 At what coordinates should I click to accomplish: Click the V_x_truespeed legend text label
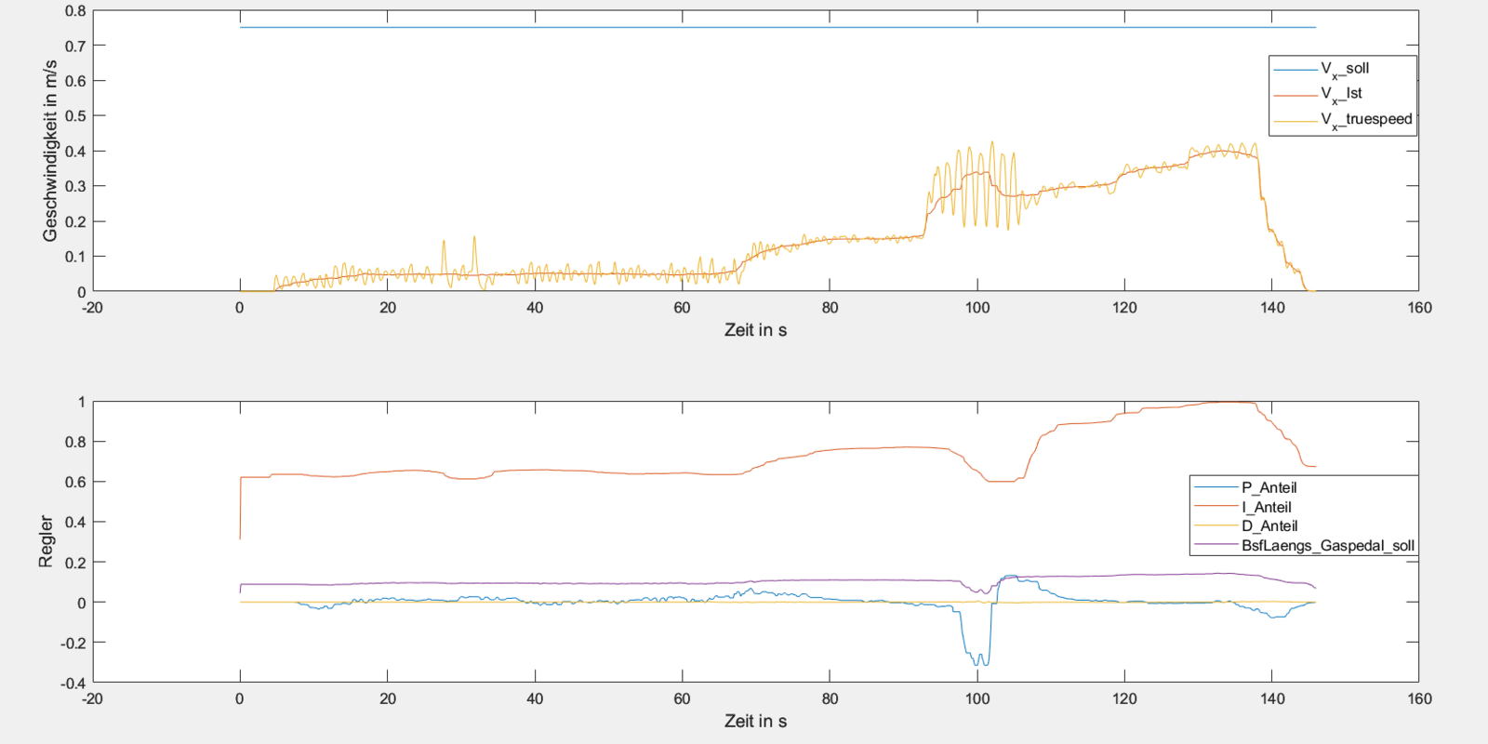click(1366, 120)
